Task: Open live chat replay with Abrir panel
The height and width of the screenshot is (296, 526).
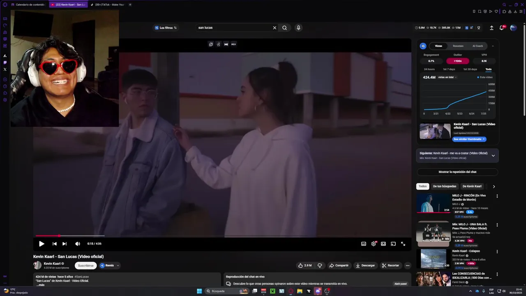Action: pos(400,284)
